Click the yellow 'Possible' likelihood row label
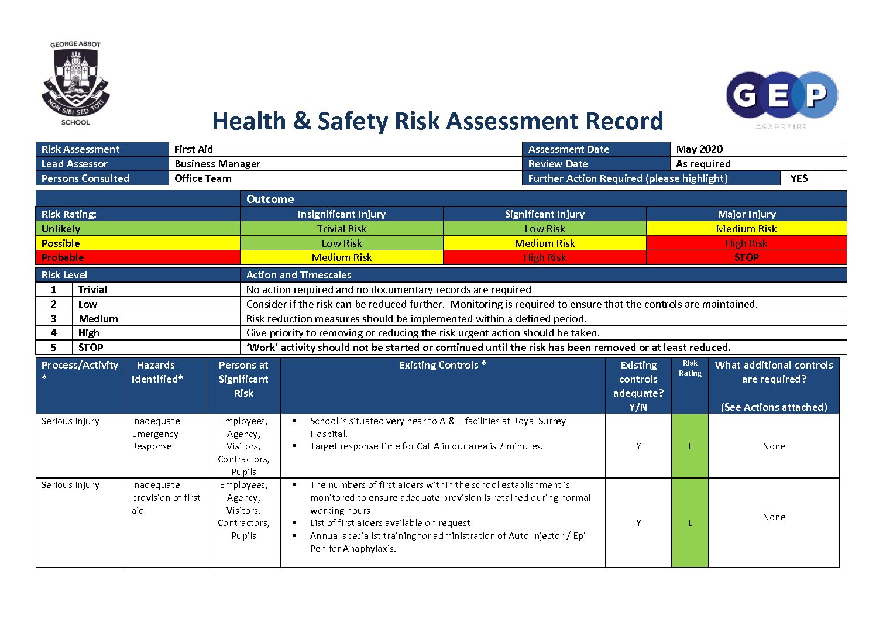 click(138, 243)
